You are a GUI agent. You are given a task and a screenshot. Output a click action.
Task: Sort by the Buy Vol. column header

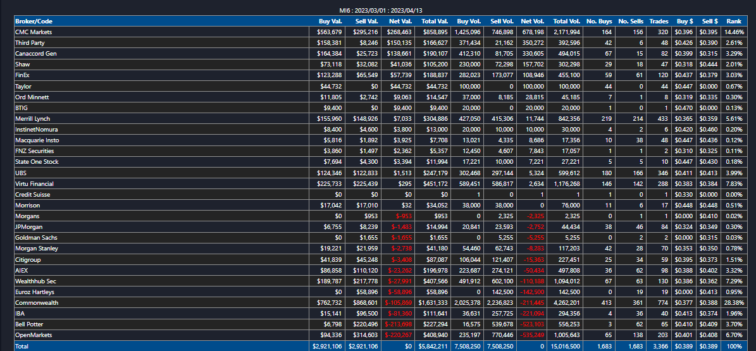pyautogui.click(x=469, y=22)
